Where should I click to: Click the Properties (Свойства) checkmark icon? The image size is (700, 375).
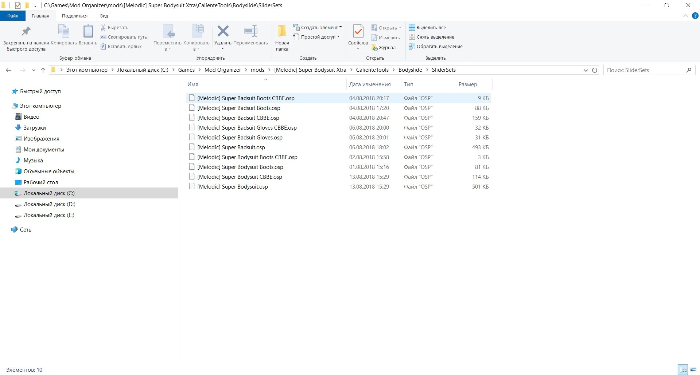click(x=358, y=32)
